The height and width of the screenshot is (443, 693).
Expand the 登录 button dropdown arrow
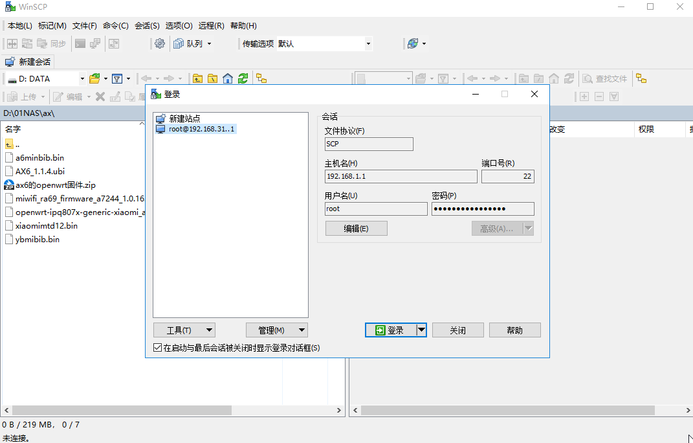tap(422, 330)
